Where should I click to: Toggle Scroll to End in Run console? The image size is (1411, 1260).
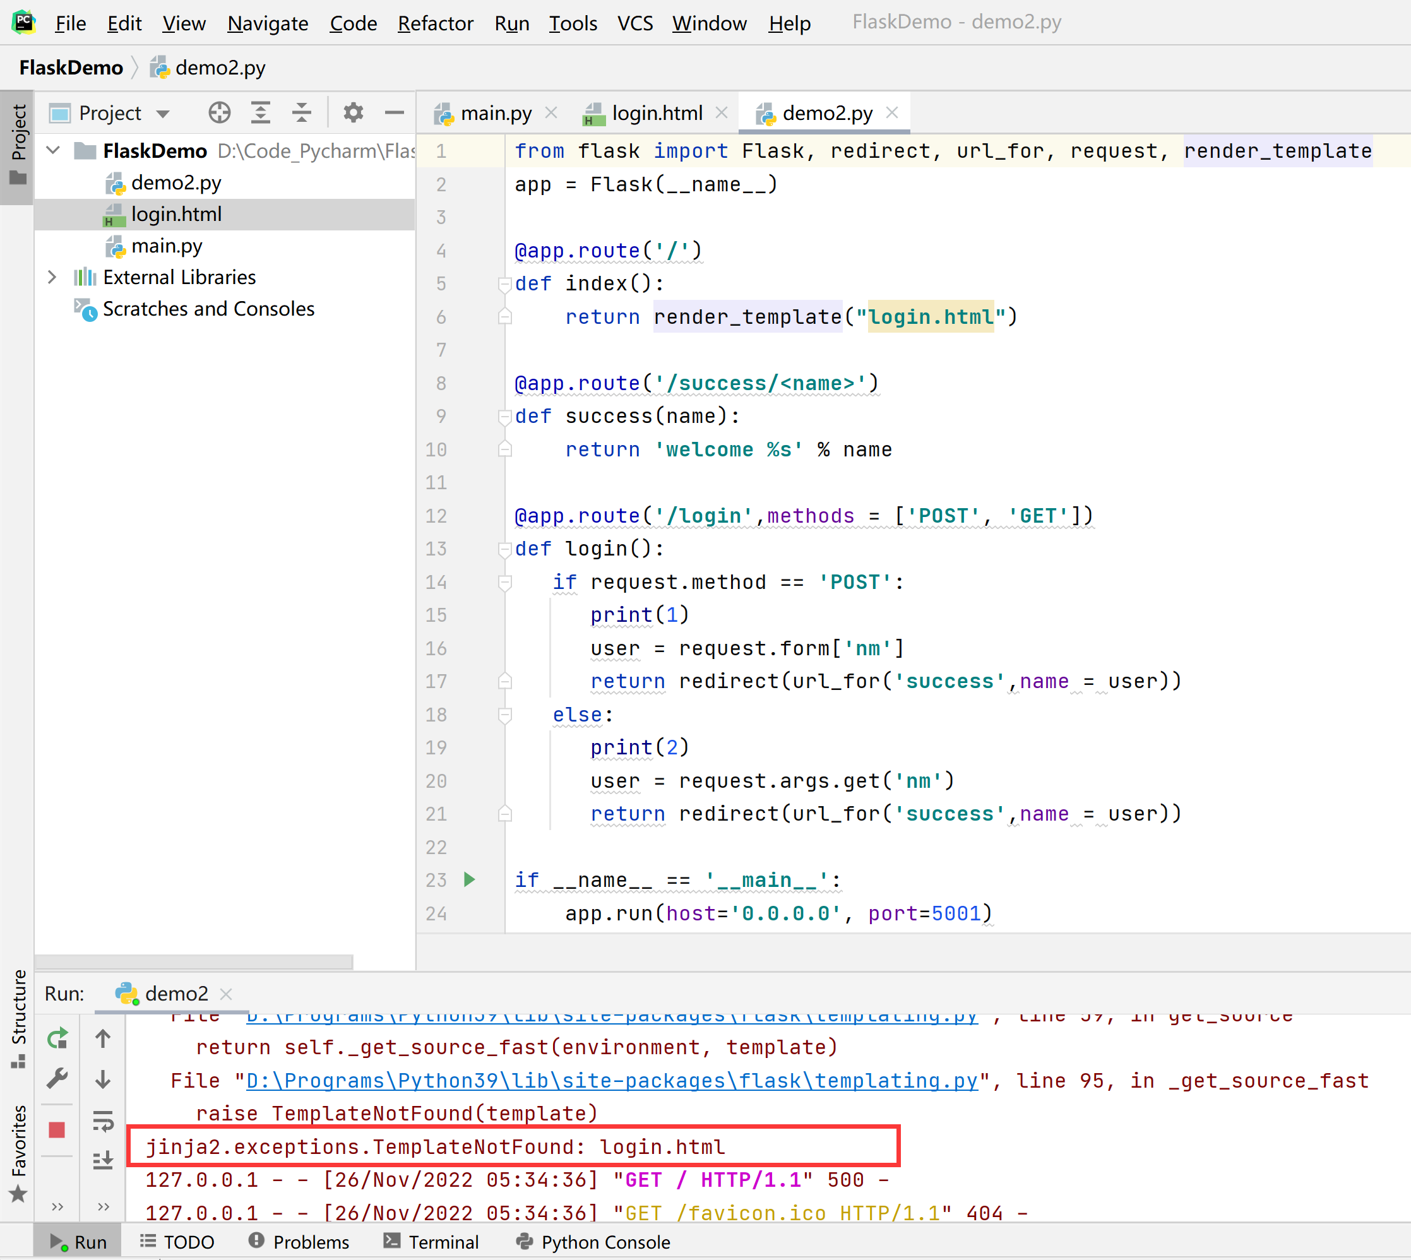coord(103,1160)
